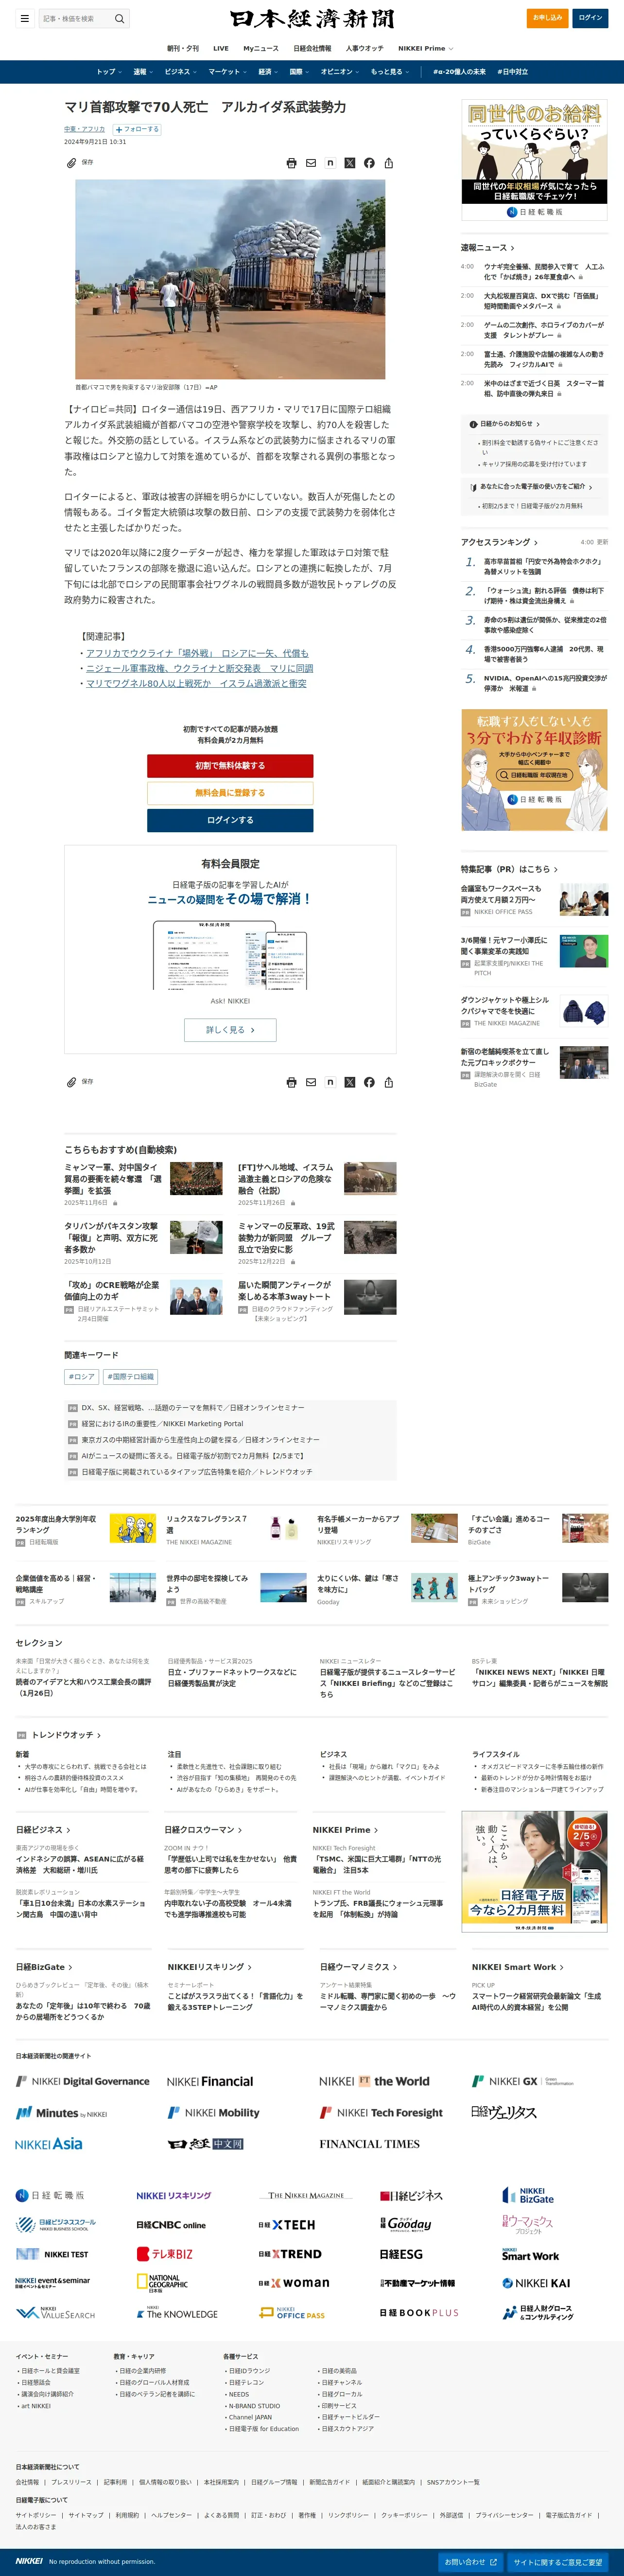Click the upload share icon below the Ask! NIKKEI box

pos(388,1082)
